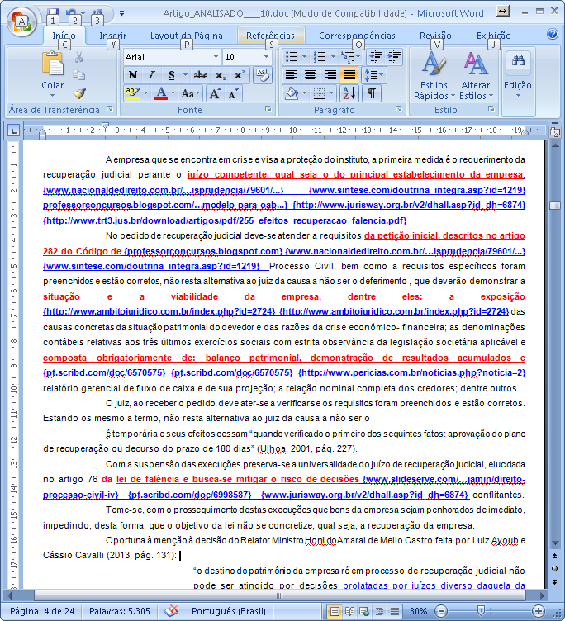Toggle italic formatting
Screen dimensions: 565x621
[151, 75]
